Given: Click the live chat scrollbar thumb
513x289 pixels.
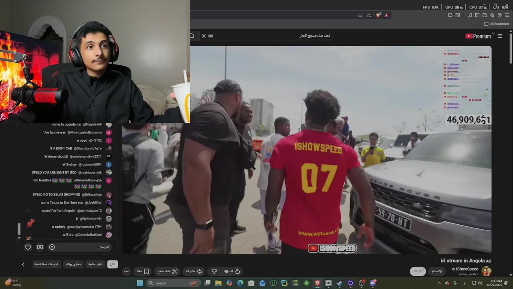Looking at the screenshot, I should [19, 229].
